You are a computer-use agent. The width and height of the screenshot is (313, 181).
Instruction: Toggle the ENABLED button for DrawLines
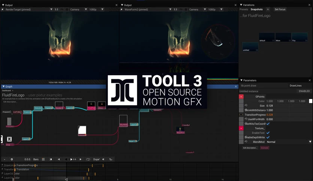coord(304,91)
